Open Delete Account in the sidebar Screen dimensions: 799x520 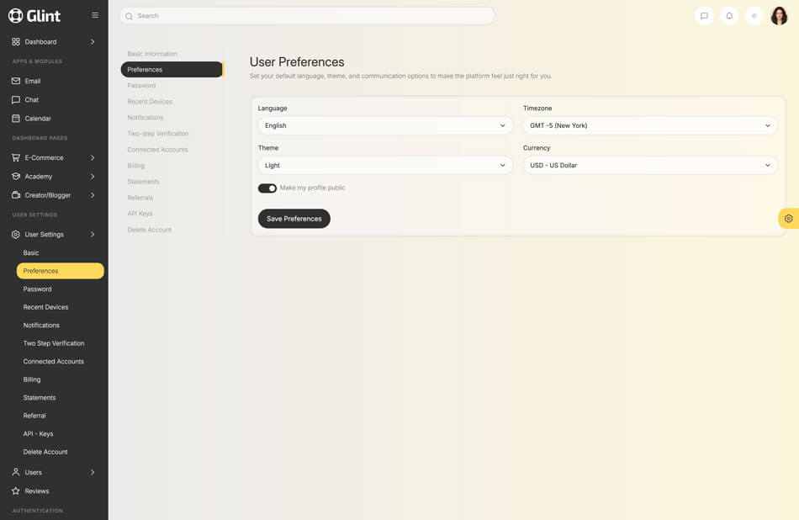point(45,452)
